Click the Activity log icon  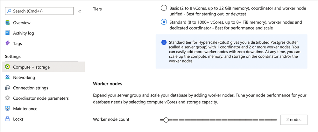pos(8,33)
